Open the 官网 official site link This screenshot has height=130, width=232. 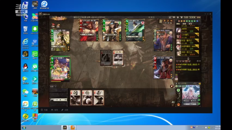coord(55,110)
